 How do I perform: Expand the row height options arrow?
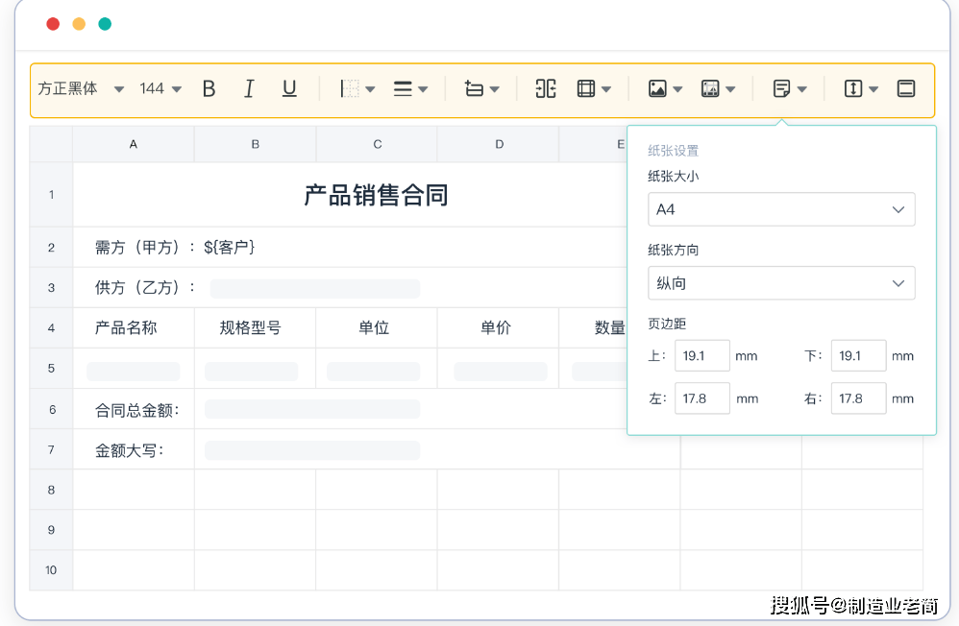873,89
